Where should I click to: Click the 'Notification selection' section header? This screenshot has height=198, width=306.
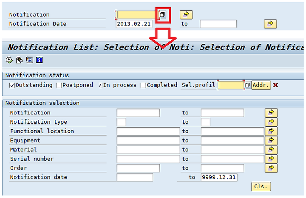coord(42,103)
